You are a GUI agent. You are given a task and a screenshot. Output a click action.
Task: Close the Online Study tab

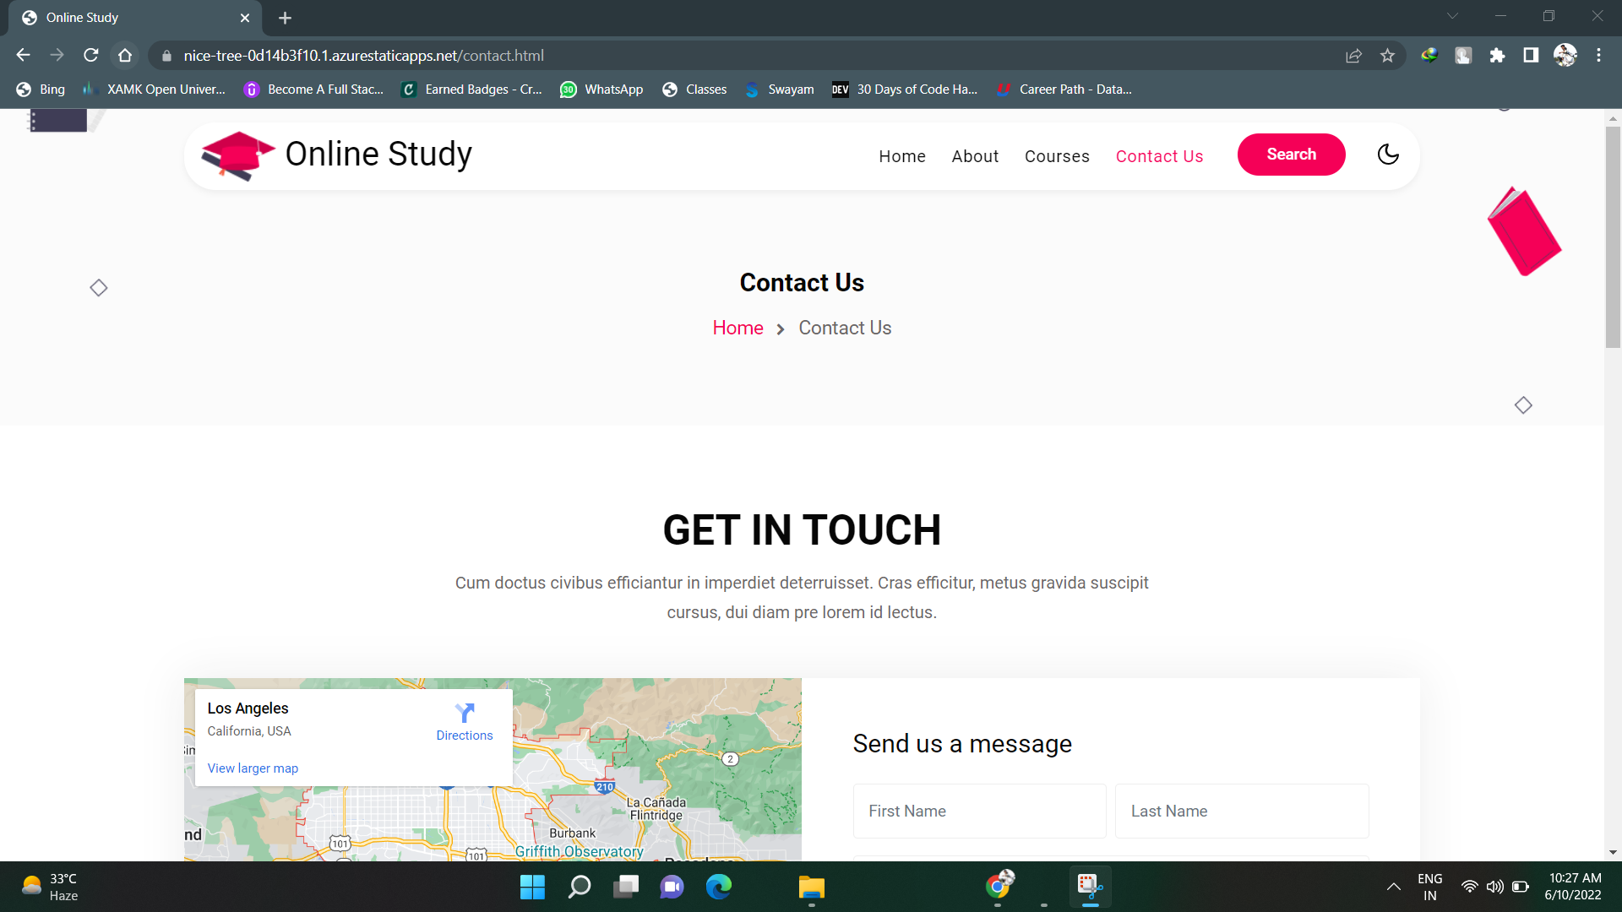click(245, 18)
